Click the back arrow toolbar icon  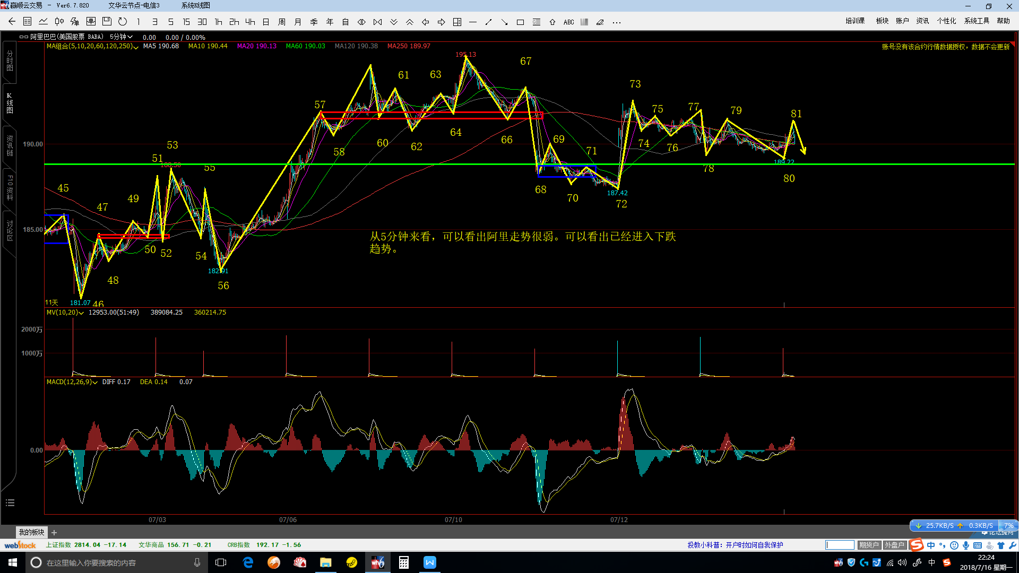12,22
